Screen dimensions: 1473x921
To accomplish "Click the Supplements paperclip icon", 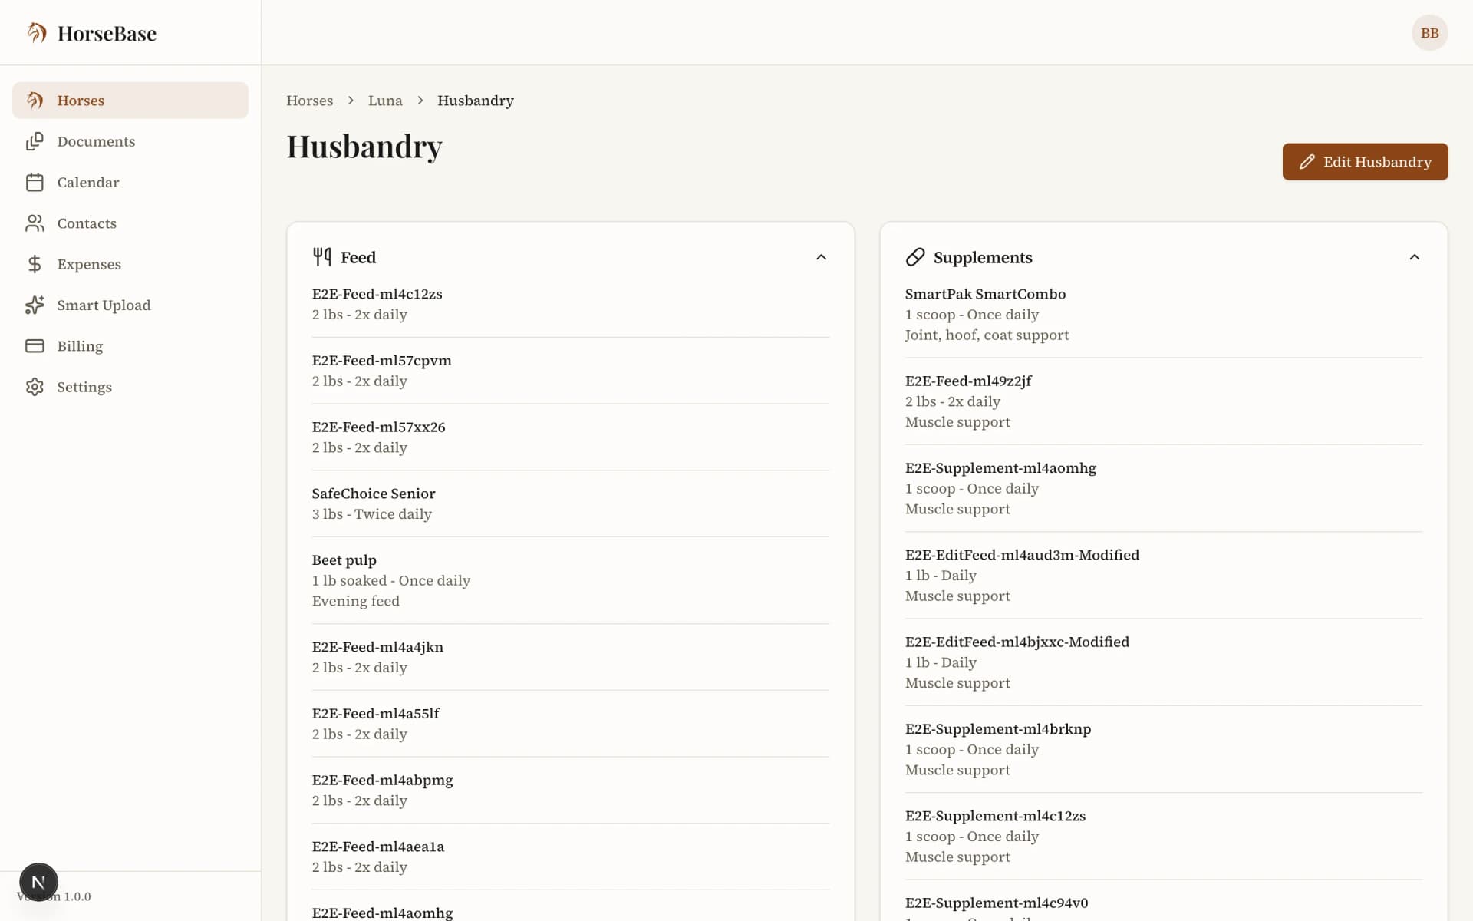I will 915,256.
